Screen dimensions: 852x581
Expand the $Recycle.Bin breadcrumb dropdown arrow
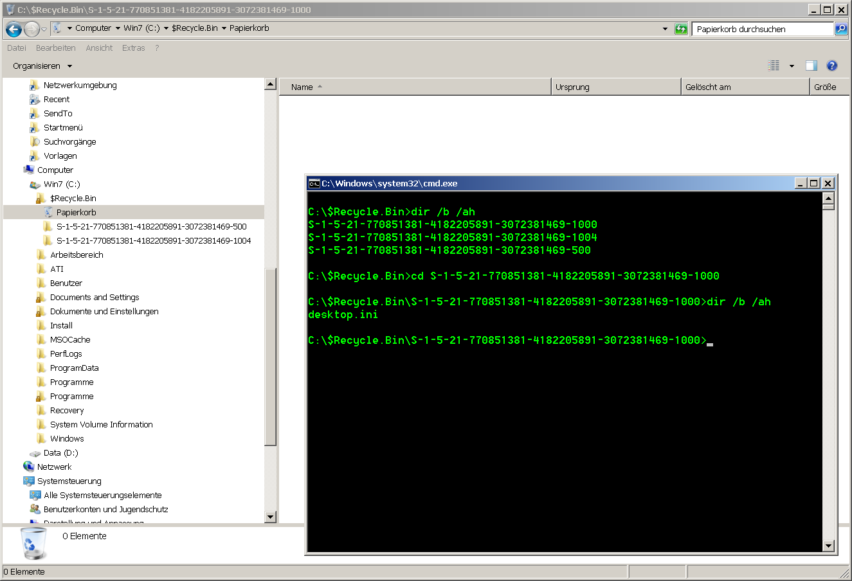click(224, 28)
